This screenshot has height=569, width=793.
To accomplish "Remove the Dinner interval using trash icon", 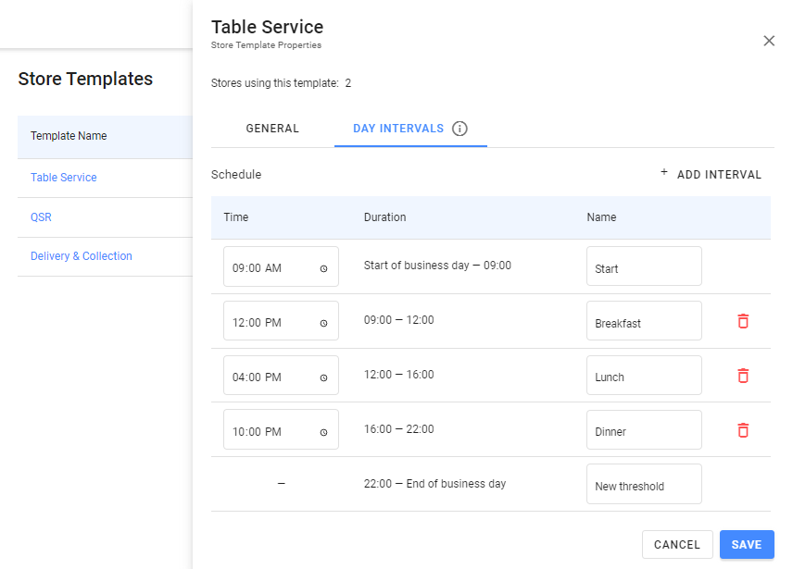I will (x=742, y=430).
